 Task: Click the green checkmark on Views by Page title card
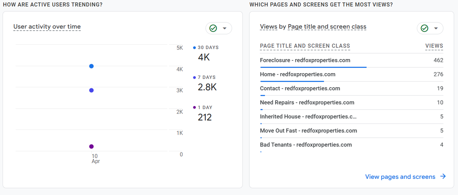(x=425, y=28)
